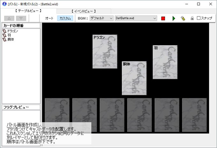Click the 羽 card icon in list
Screen dimensions: 217x148
pyautogui.click(x=4, y=35)
